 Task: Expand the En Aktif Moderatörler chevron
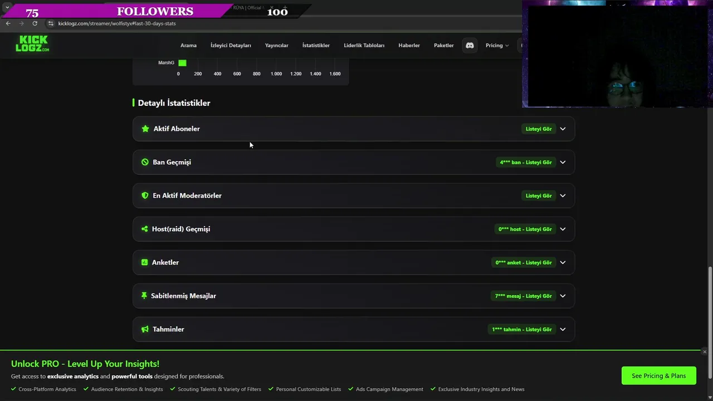[x=563, y=195]
